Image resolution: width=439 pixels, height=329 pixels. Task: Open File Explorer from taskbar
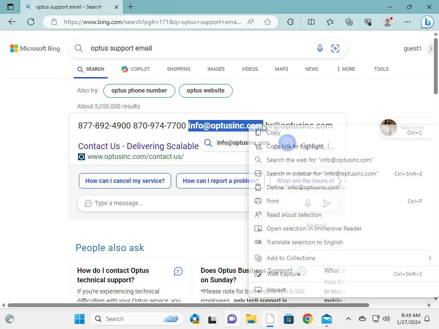click(251, 319)
